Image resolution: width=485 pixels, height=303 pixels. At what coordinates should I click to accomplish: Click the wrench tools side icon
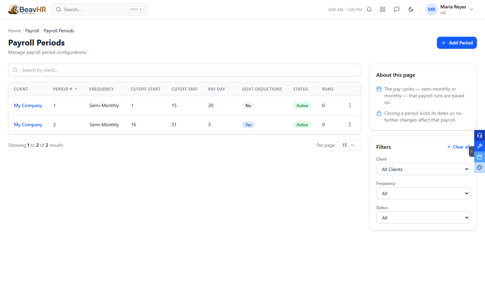(x=480, y=146)
